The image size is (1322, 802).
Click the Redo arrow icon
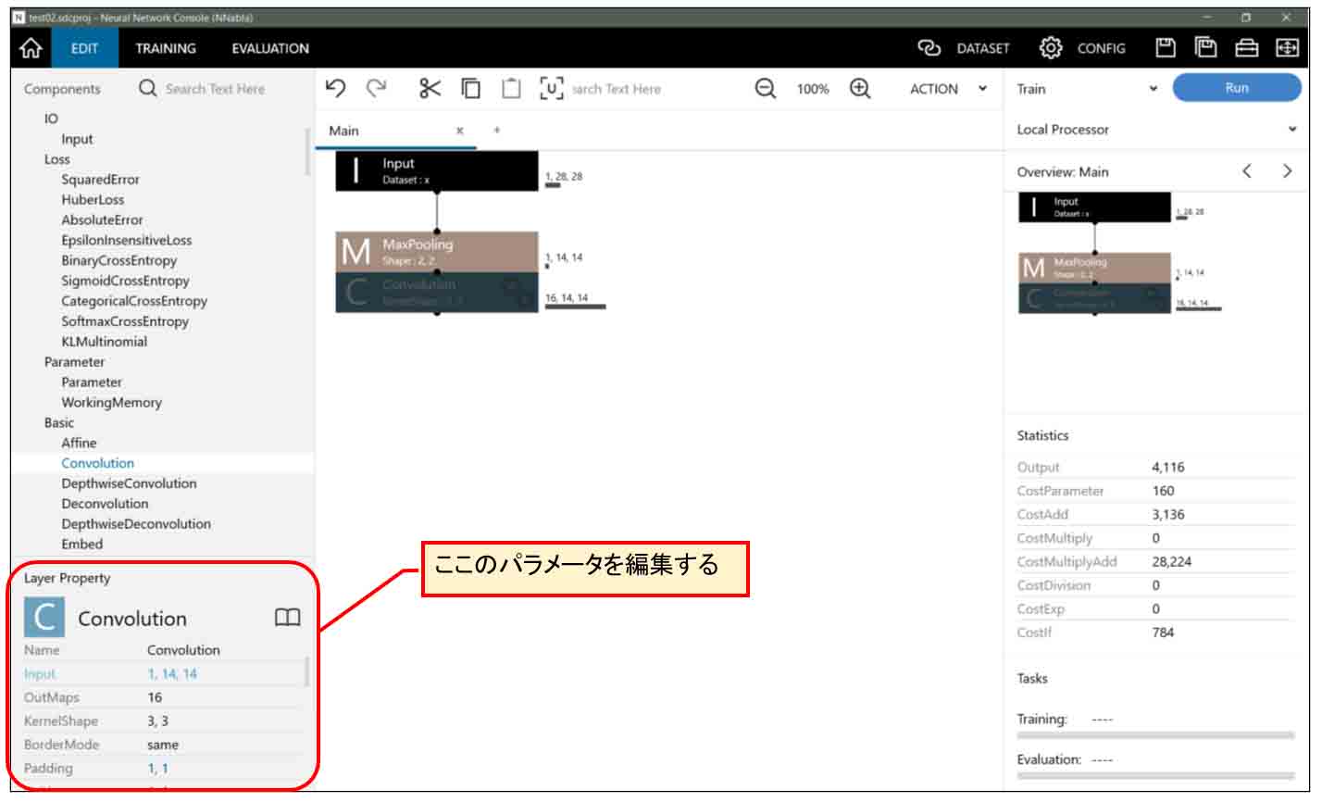click(376, 88)
